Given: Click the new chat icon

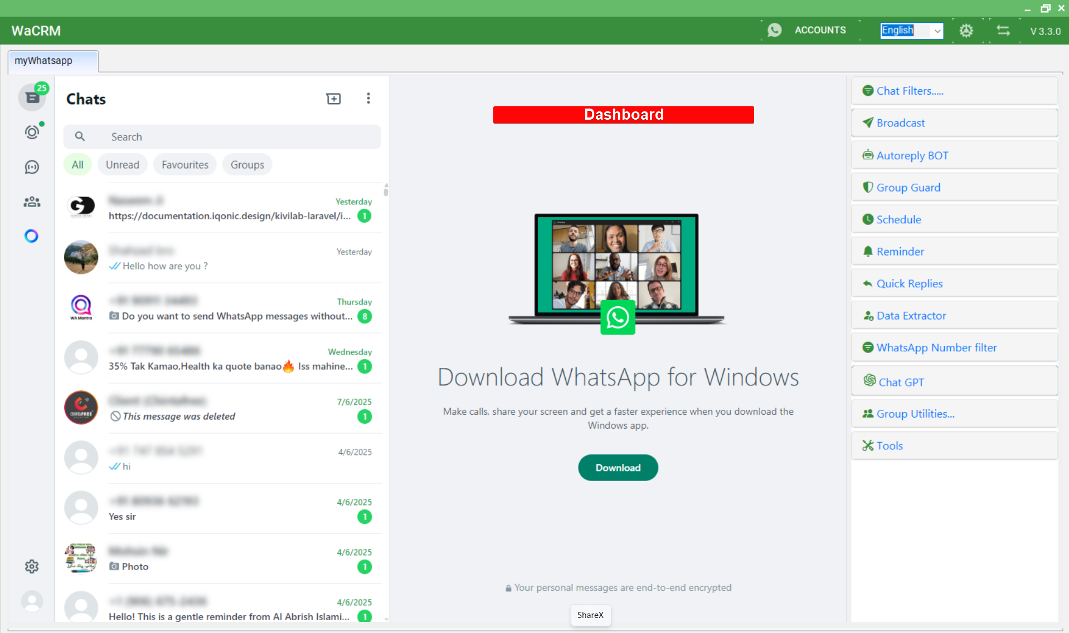Looking at the screenshot, I should [x=333, y=99].
